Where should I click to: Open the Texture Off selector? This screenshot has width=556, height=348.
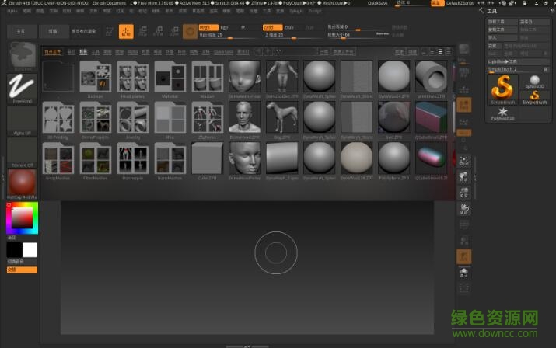22,152
